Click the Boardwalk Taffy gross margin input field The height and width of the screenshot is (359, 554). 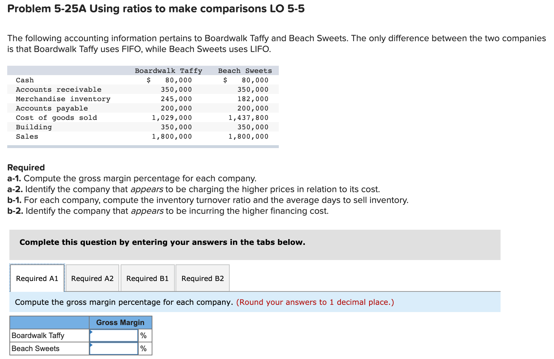(114, 335)
